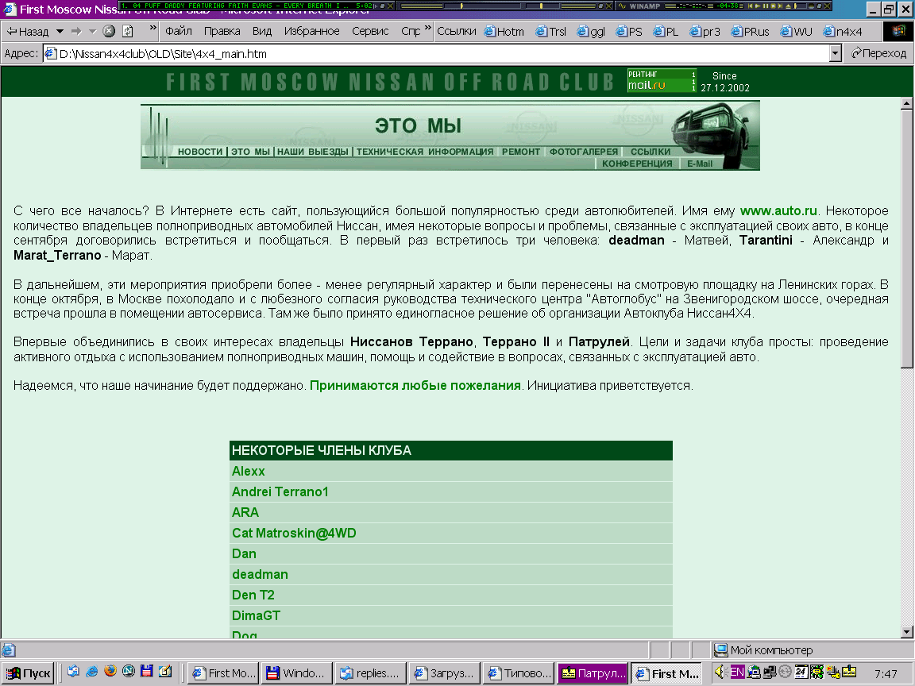Launch Netscape from Quick Launch bar
The image size is (915, 686).
(x=129, y=672)
